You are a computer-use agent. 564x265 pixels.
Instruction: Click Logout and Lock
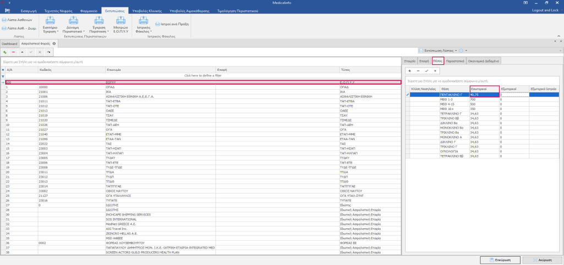[544, 10]
